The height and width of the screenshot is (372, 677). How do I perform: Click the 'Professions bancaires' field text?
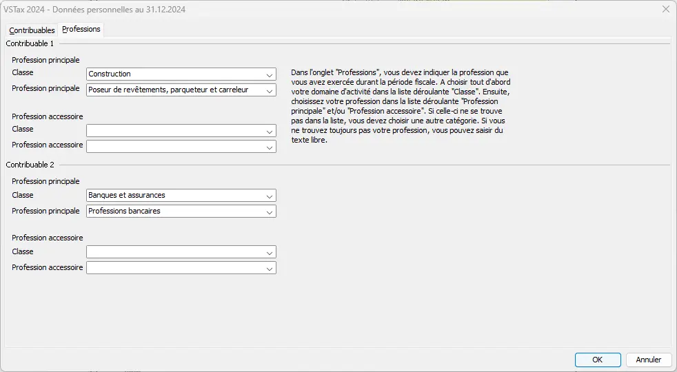click(x=124, y=211)
